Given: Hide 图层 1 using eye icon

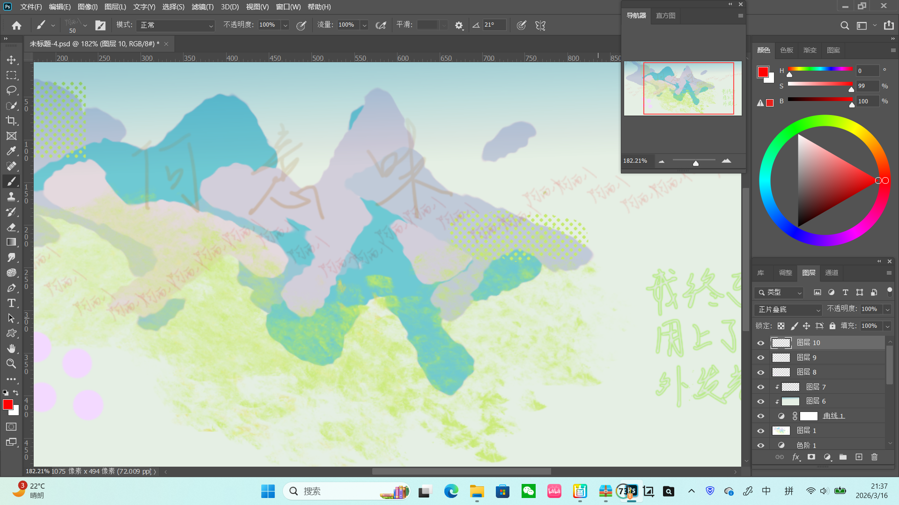Looking at the screenshot, I should point(760,431).
